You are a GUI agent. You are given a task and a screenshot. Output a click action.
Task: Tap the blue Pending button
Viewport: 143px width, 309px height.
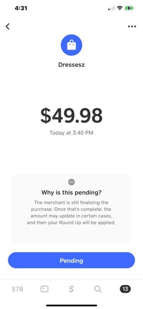(71, 260)
